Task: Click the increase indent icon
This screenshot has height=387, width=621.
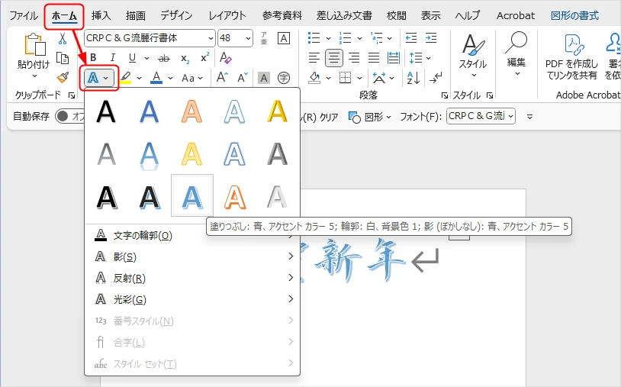Action: pyautogui.click(x=431, y=38)
